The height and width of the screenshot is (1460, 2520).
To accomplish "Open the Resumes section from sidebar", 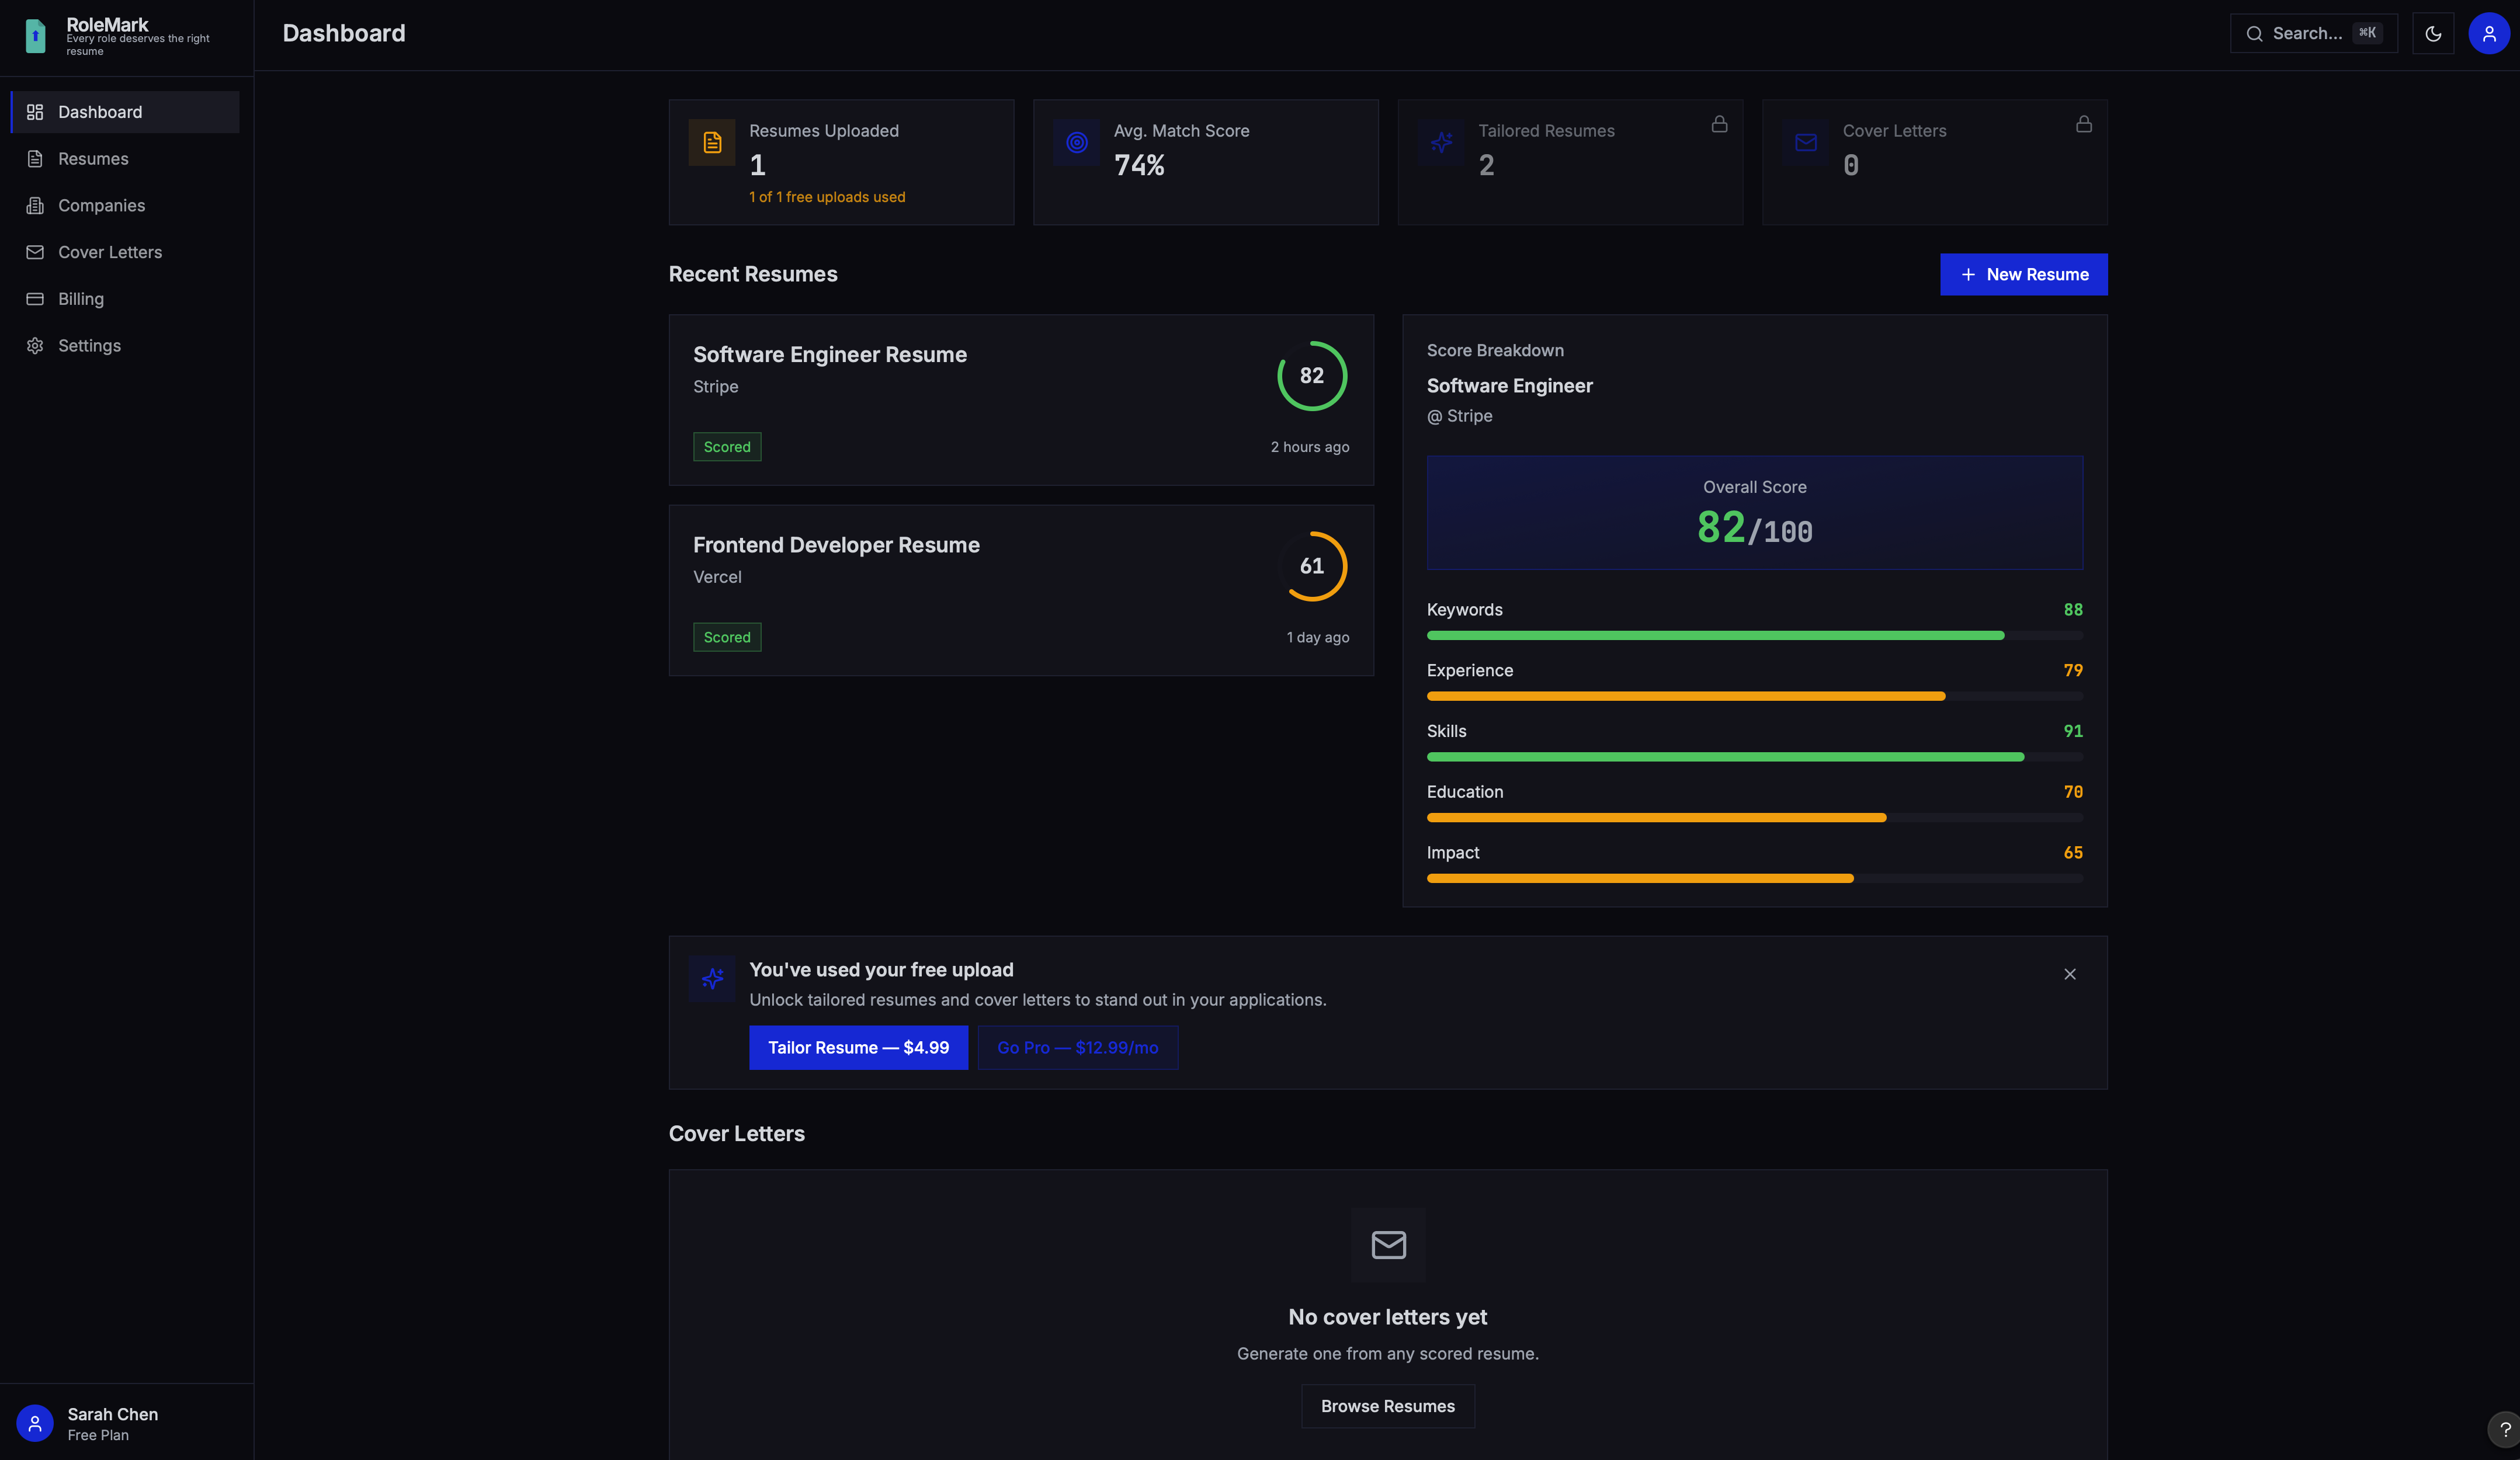I will click(x=93, y=158).
